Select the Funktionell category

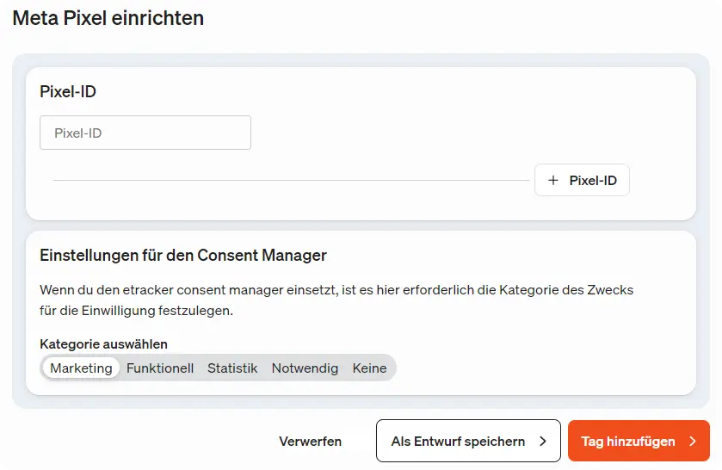click(160, 368)
